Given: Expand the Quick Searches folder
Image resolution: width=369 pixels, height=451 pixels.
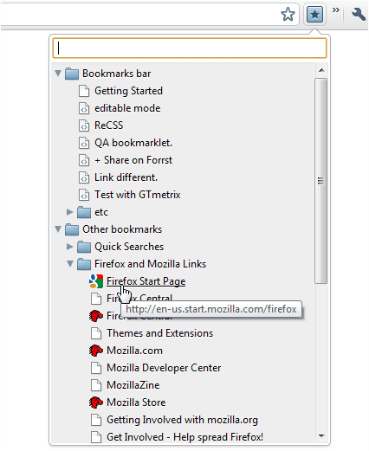Looking at the screenshot, I should (x=69, y=247).
